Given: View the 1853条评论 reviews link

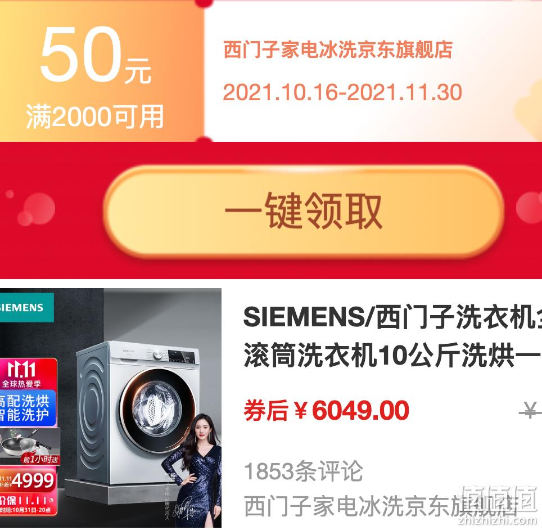Looking at the screenshot, I should 304,471.
